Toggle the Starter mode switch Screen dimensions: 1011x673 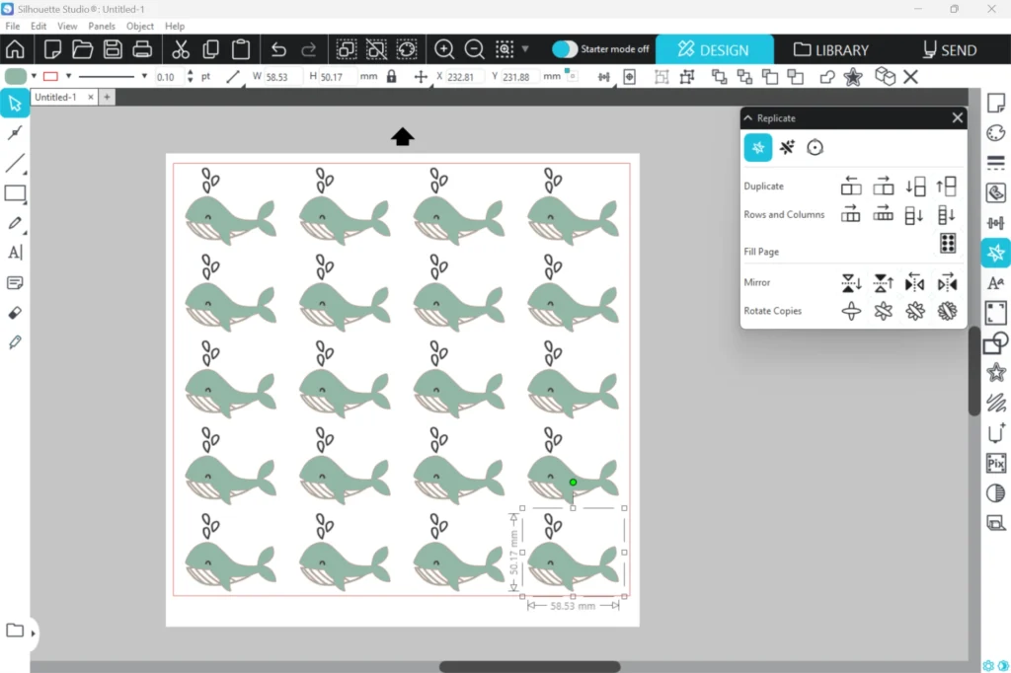565,49
